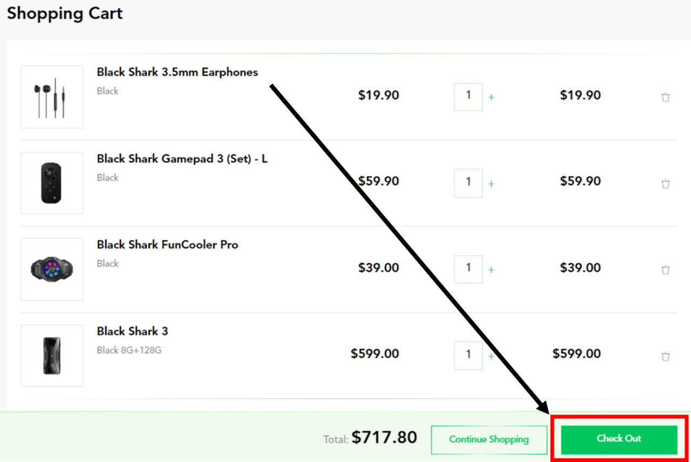The height and width of the screenshot is (462, 691).
Task: Delete the Black Shark 3.5mm Earphones from cart
Action: (x=666, y=97)
